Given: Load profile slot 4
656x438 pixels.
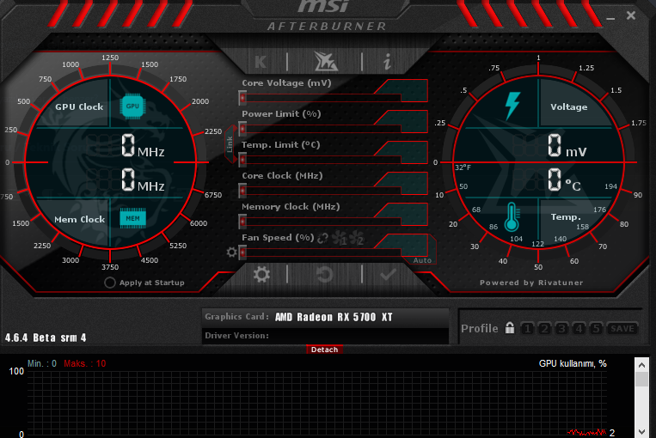Looking at the screenshot, I should [x=579, y=328].
